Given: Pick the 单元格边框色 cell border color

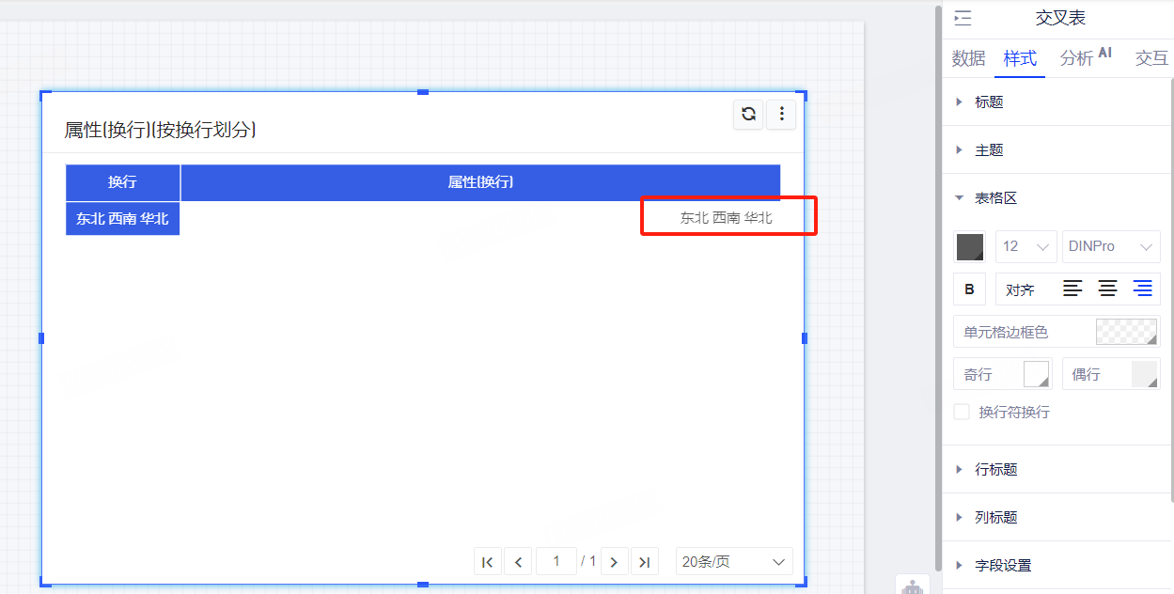Looking at the screenshot, I should click(x=1126, y=332).
